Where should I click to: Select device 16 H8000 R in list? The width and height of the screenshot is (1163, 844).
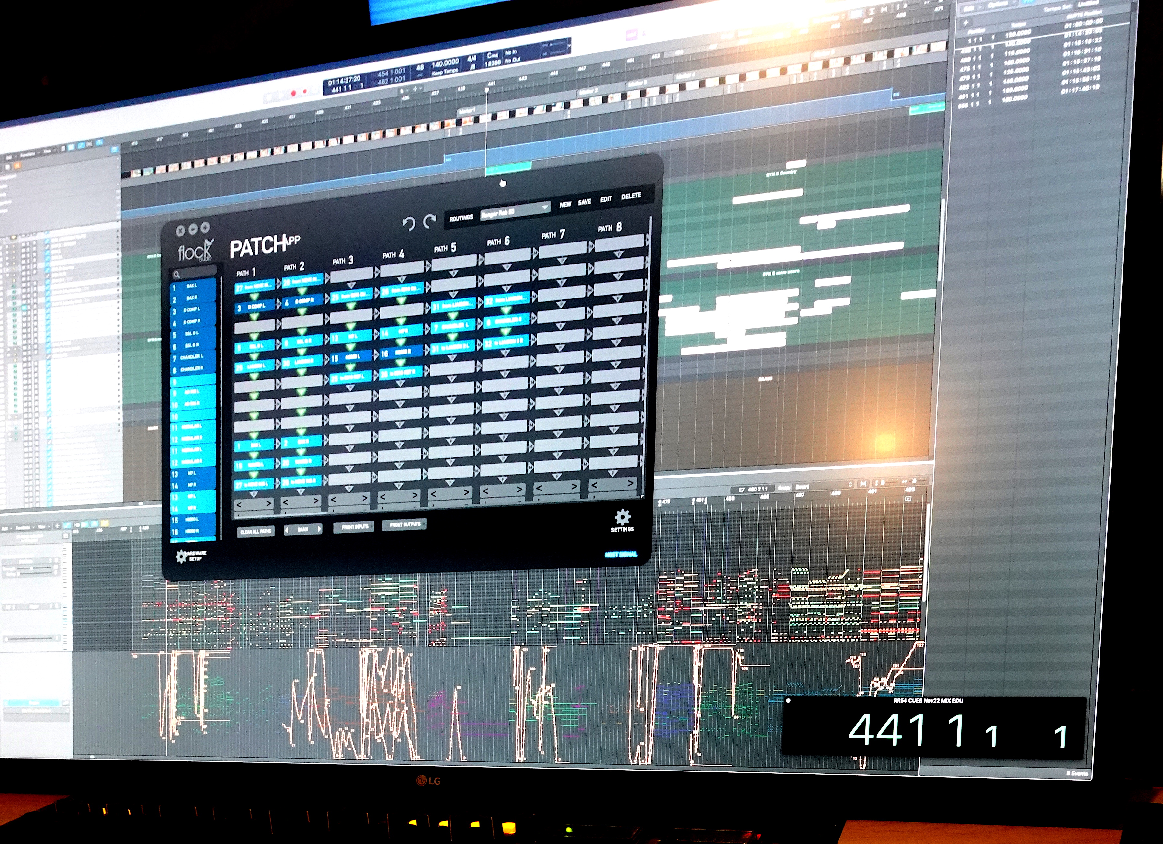point(193,531)
